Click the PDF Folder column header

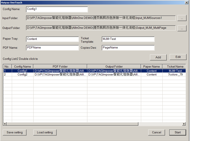pos(60,67)
